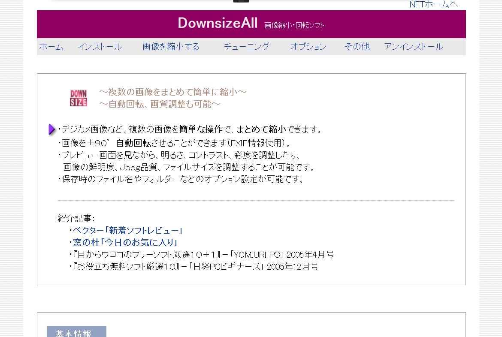Open the チューニング section
This screenshot has height=337, width=502.
(246, 47)
